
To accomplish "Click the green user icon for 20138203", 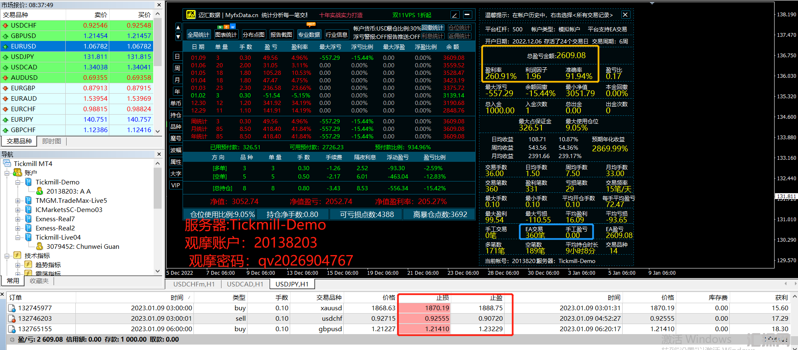I will pyautogui.click(x=39, y=191).
